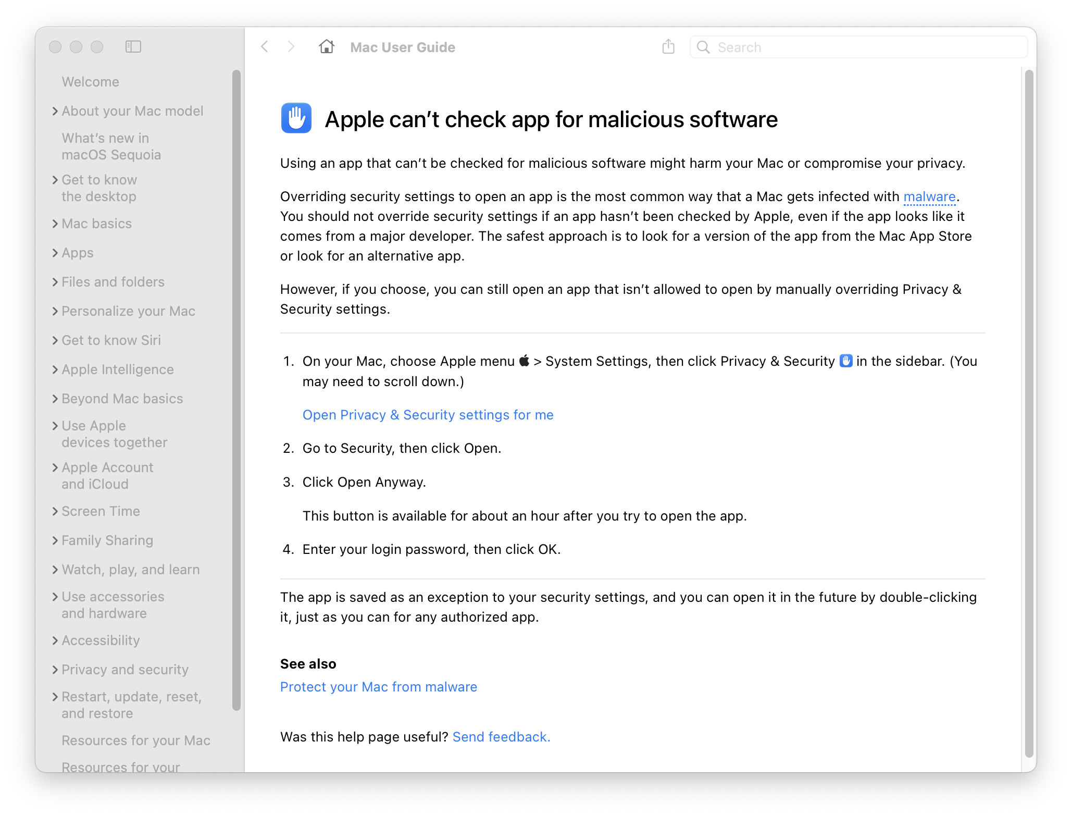Click the Apple can't check app heading
The image size is (1072, 816).
[551, 119]
